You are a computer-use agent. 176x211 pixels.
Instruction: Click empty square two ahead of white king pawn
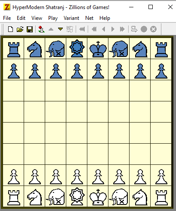tap(98, 133)
